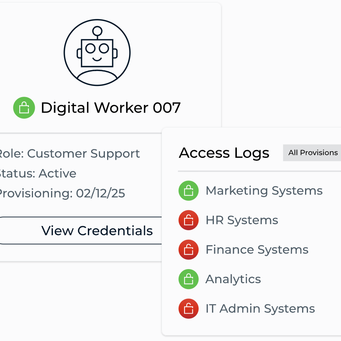The width and height of the screenshot is (341, 341).
Task: Click the Access Logs heading
Action: coord(224,153)
